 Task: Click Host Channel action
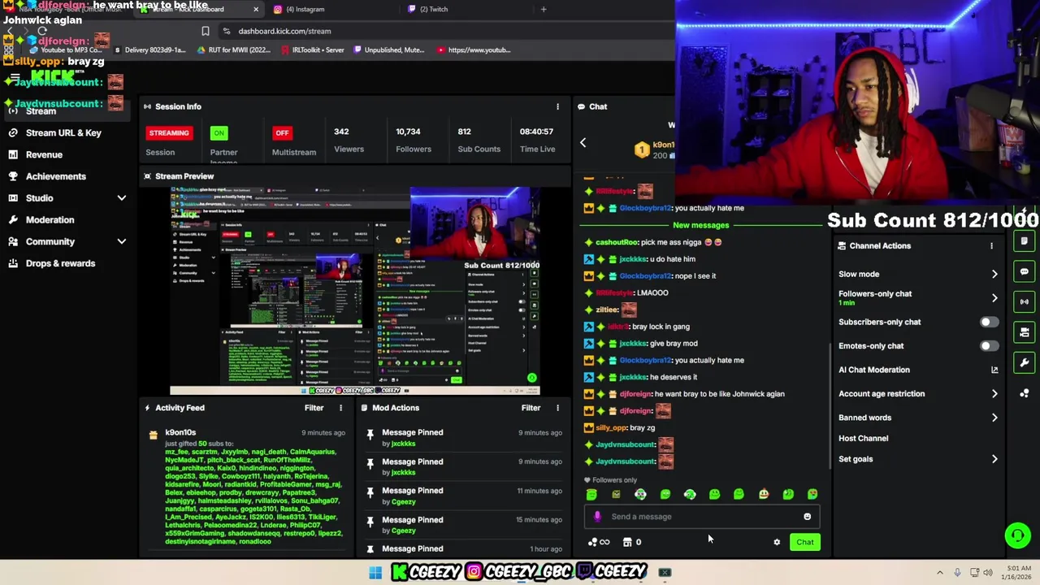[863, 439]
